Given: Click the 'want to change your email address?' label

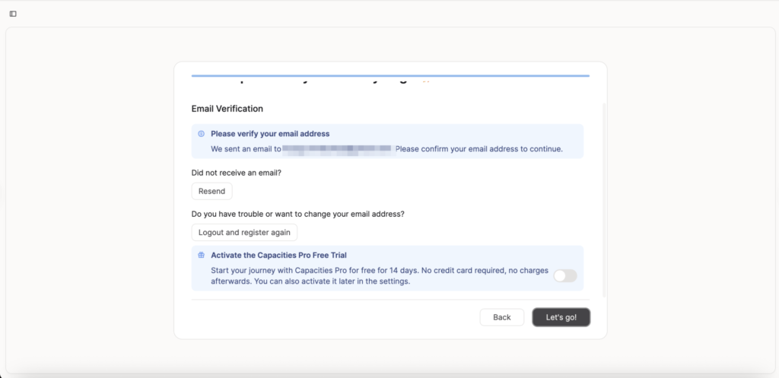Looking at the screenshot, I should tap(297, 214).
